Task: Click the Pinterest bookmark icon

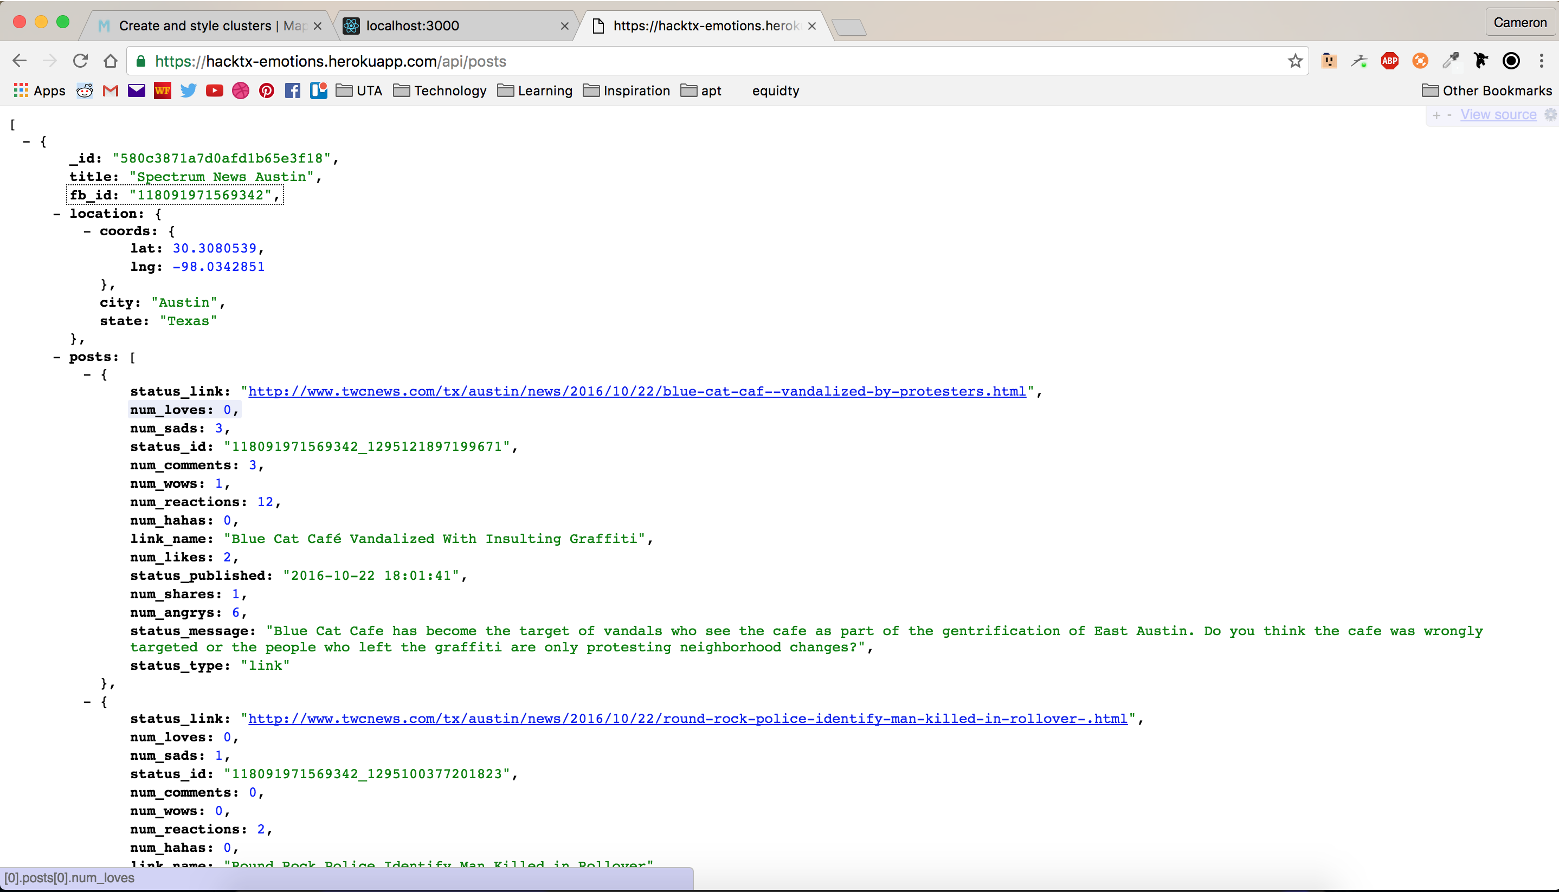Action: 266,91
